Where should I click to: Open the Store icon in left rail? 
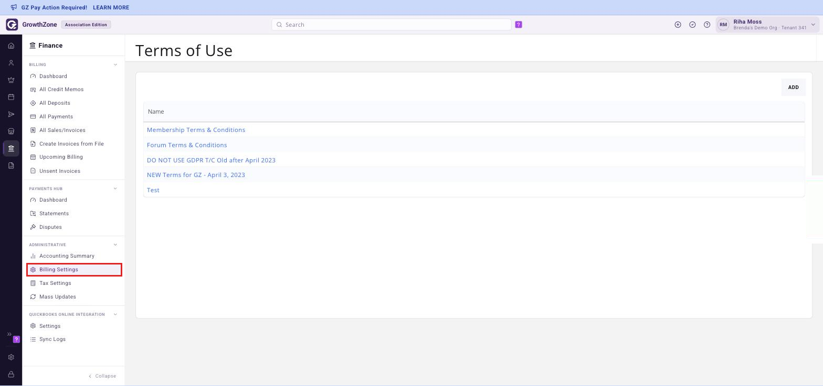11,131
